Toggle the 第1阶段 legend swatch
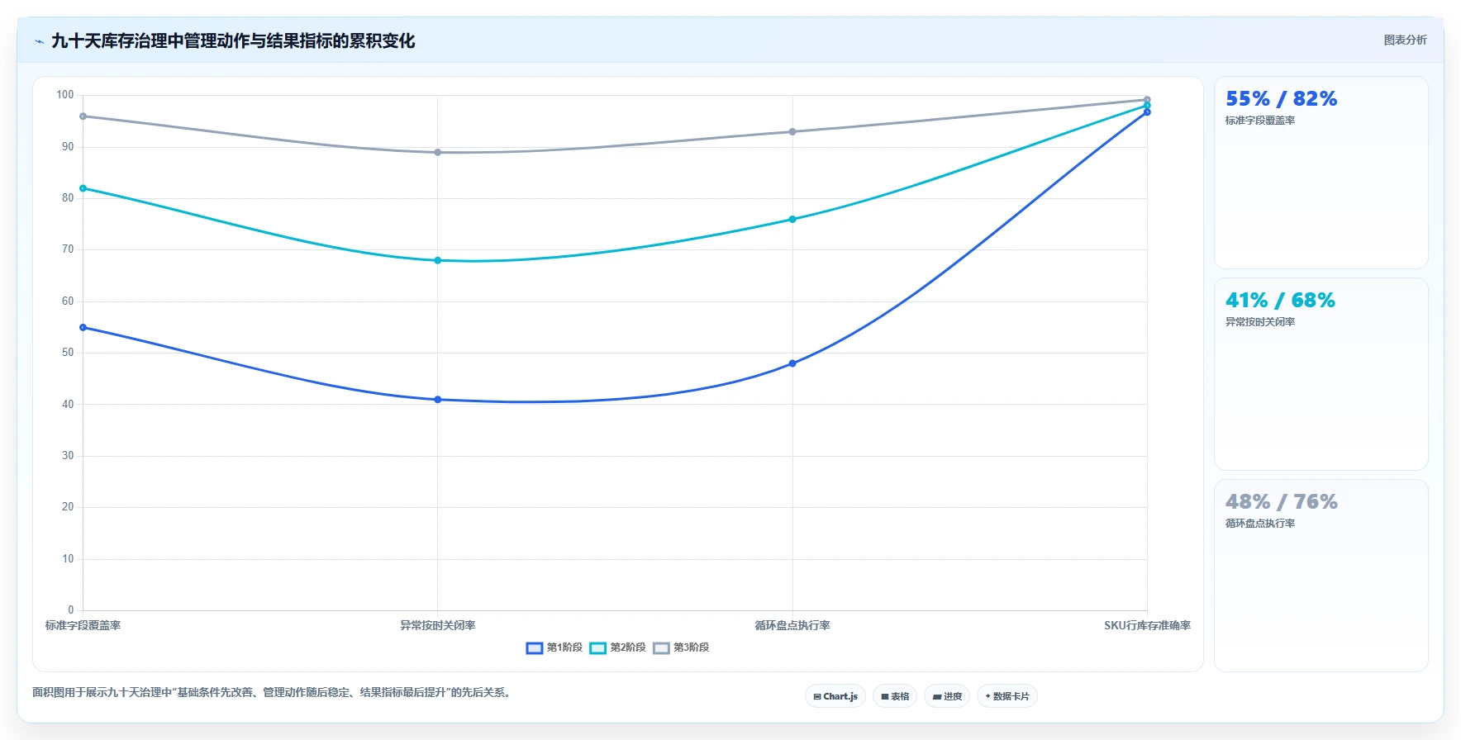The width and height of the screenshot is (1461, 740). pos(535,647)
